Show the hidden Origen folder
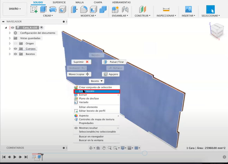The image size is (228, 164). pos(15,43)
